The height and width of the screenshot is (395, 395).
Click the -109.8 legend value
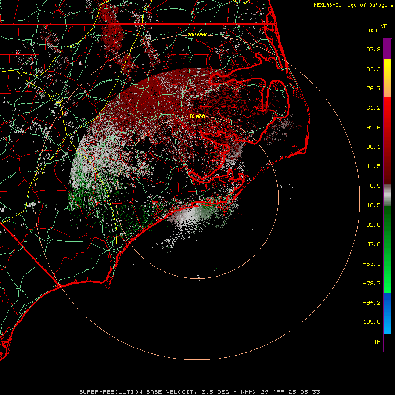pos(370,322)
